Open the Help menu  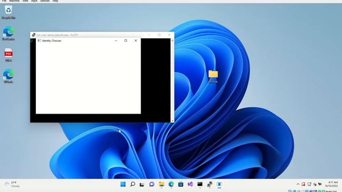(56, 1)
